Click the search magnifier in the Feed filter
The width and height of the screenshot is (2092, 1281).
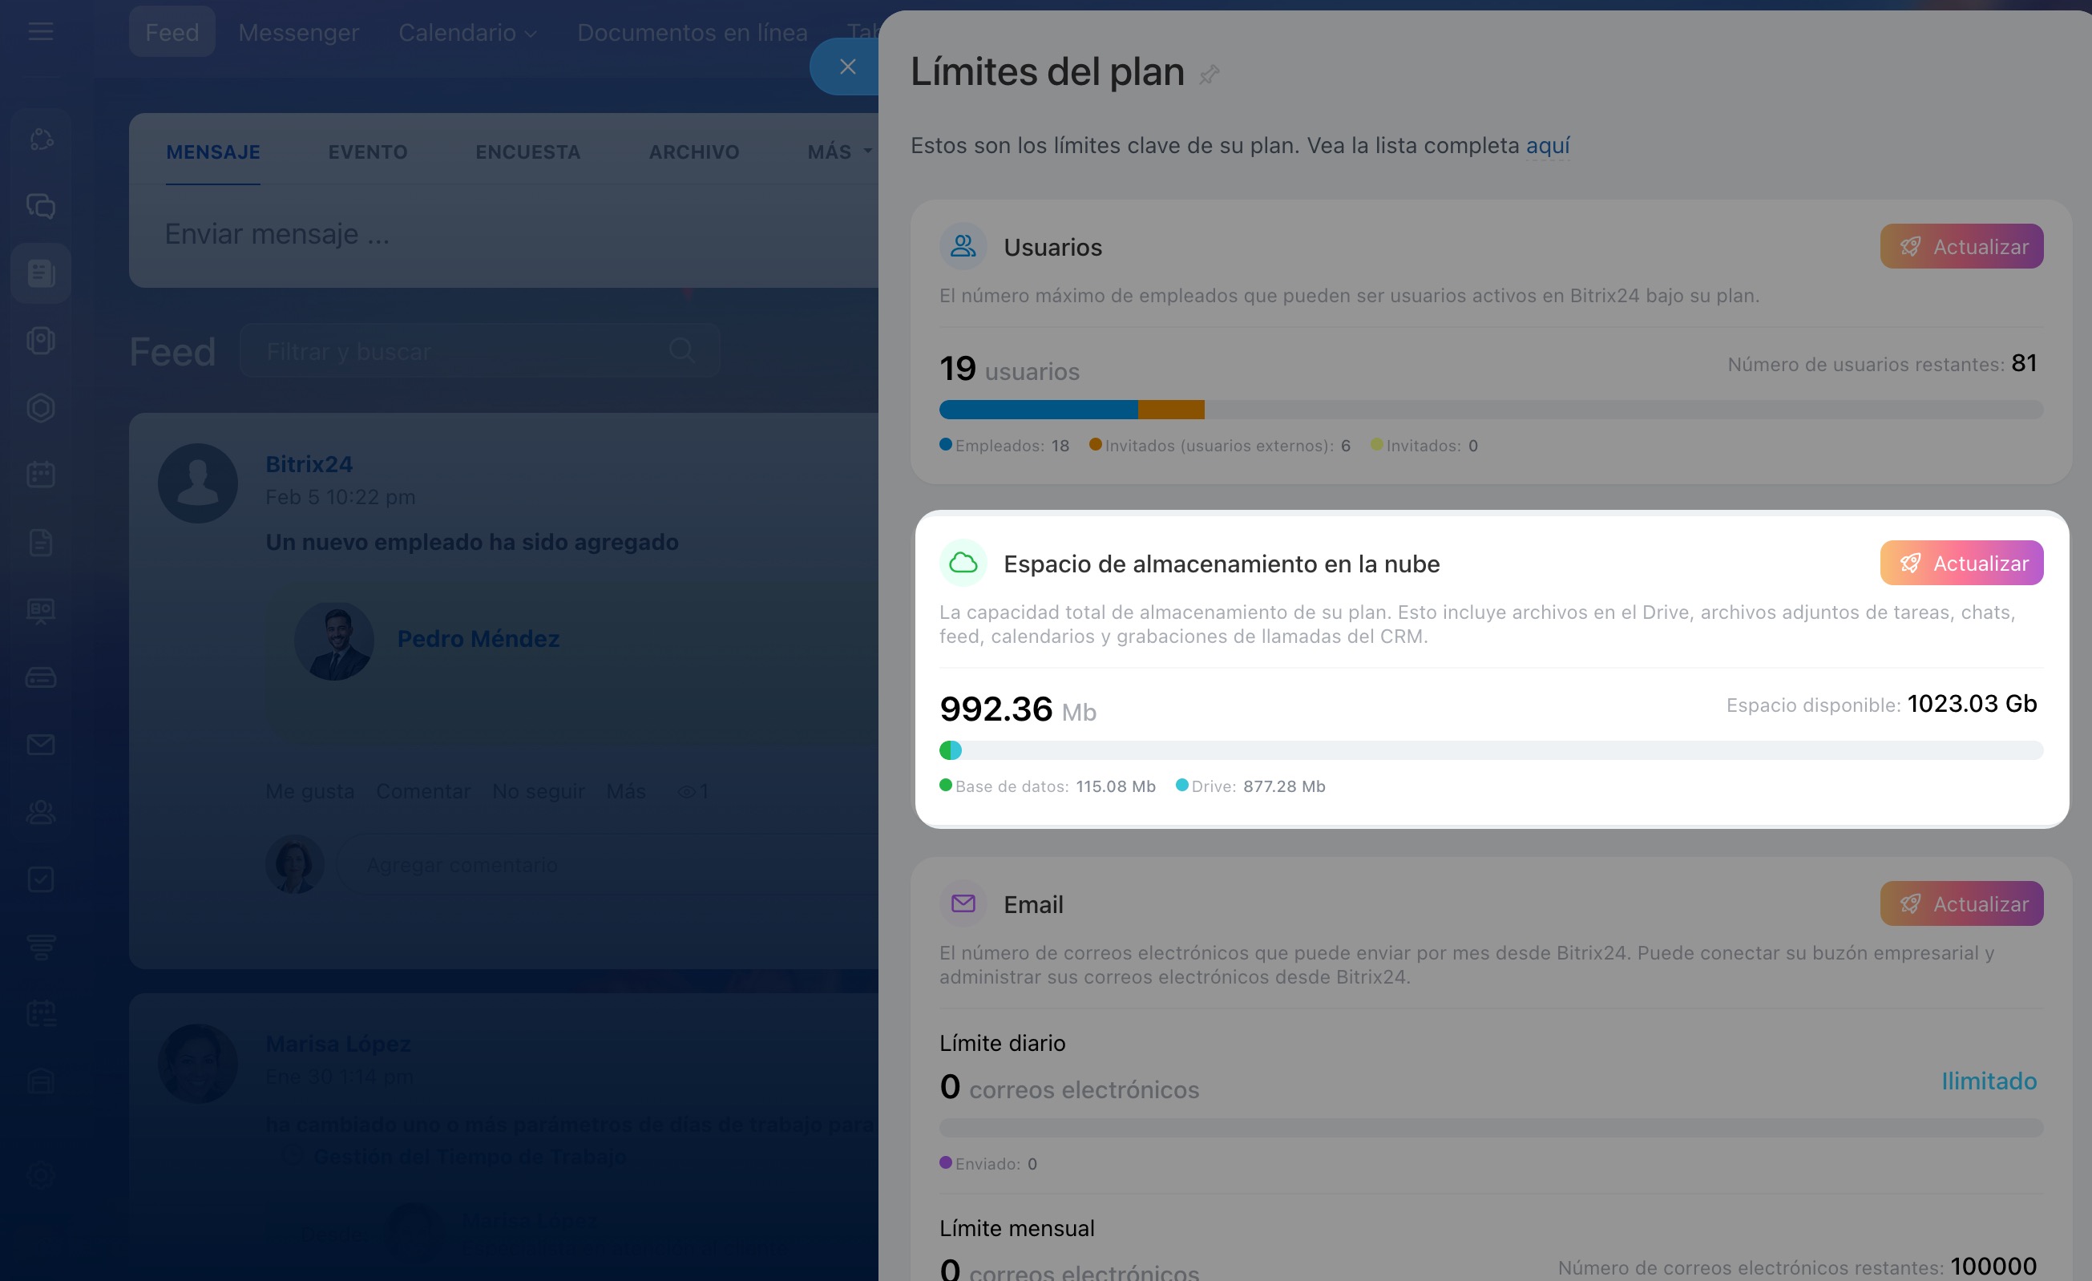682,350
